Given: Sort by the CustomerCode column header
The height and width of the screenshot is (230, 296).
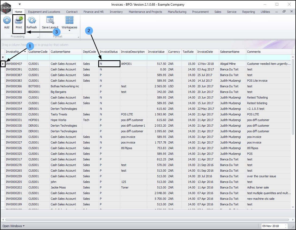Looking at the screenshot, I should (x=38, y=52).
